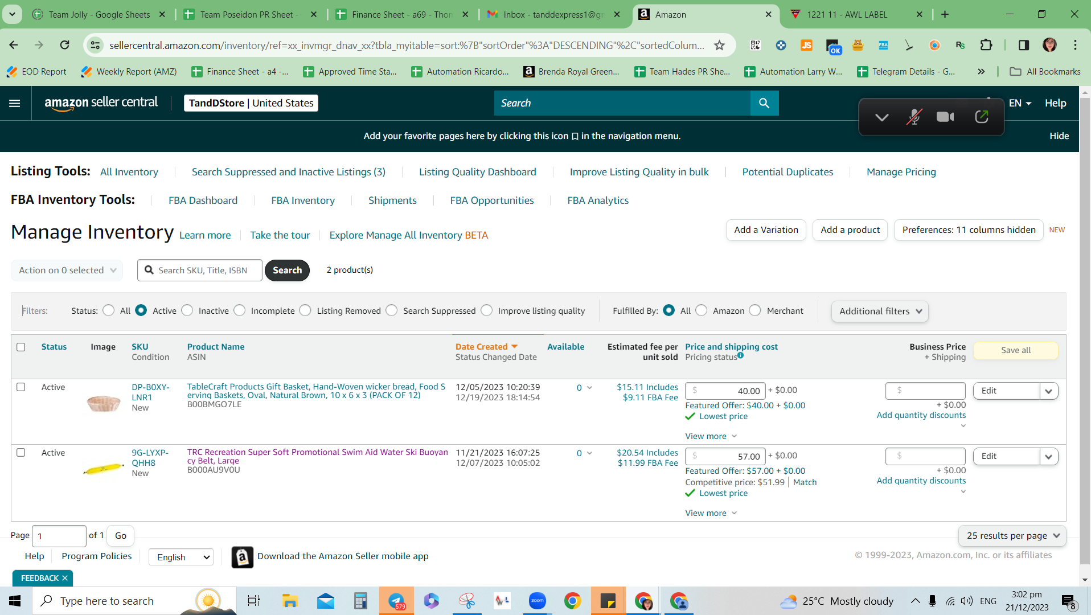This screenshot has width=1091, height=615.
Task: Select Fulfilled By Amazon radio button
Action: 702,310
